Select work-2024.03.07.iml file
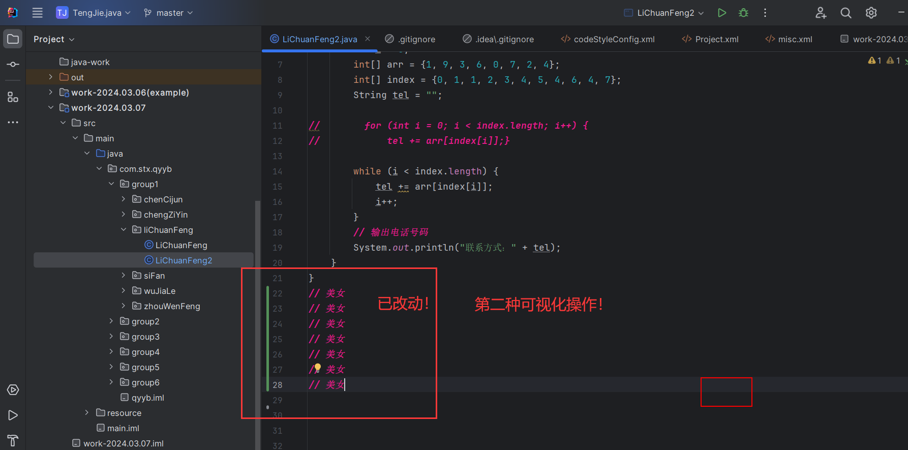The height and width of the screenshot is (450, 908). (117, 443)
